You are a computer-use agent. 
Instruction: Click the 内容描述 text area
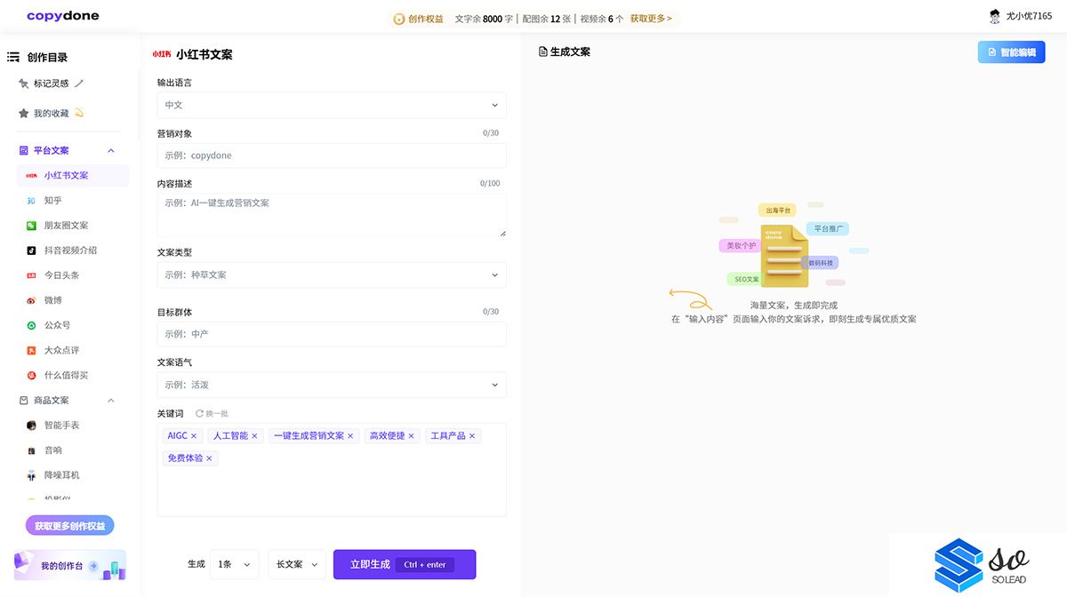click(332, 215)
